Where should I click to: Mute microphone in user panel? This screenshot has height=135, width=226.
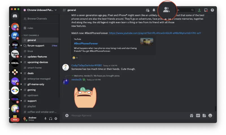coord(45,119)
